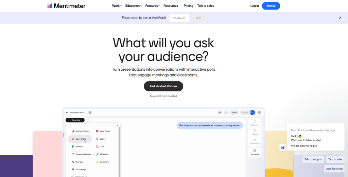The image size is (348, 177).
Task: Select the Ranking slide type
Action: (77, 147)
